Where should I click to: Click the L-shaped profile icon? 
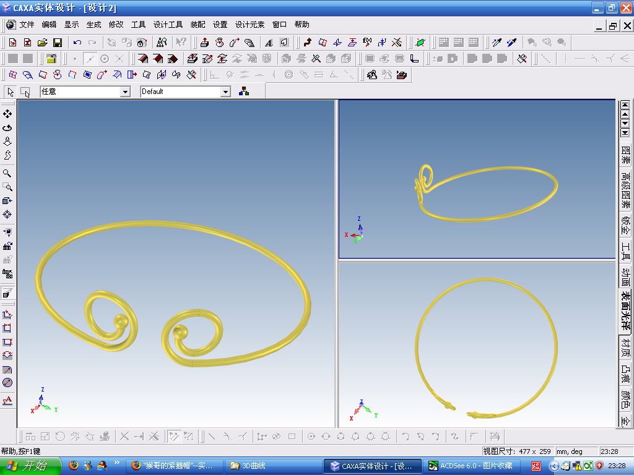414,59
